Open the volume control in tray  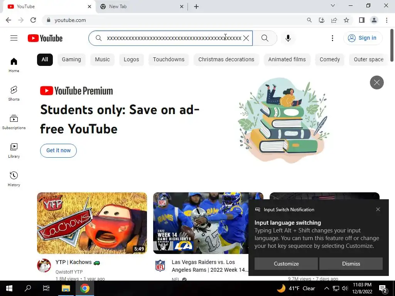(345, 288)
